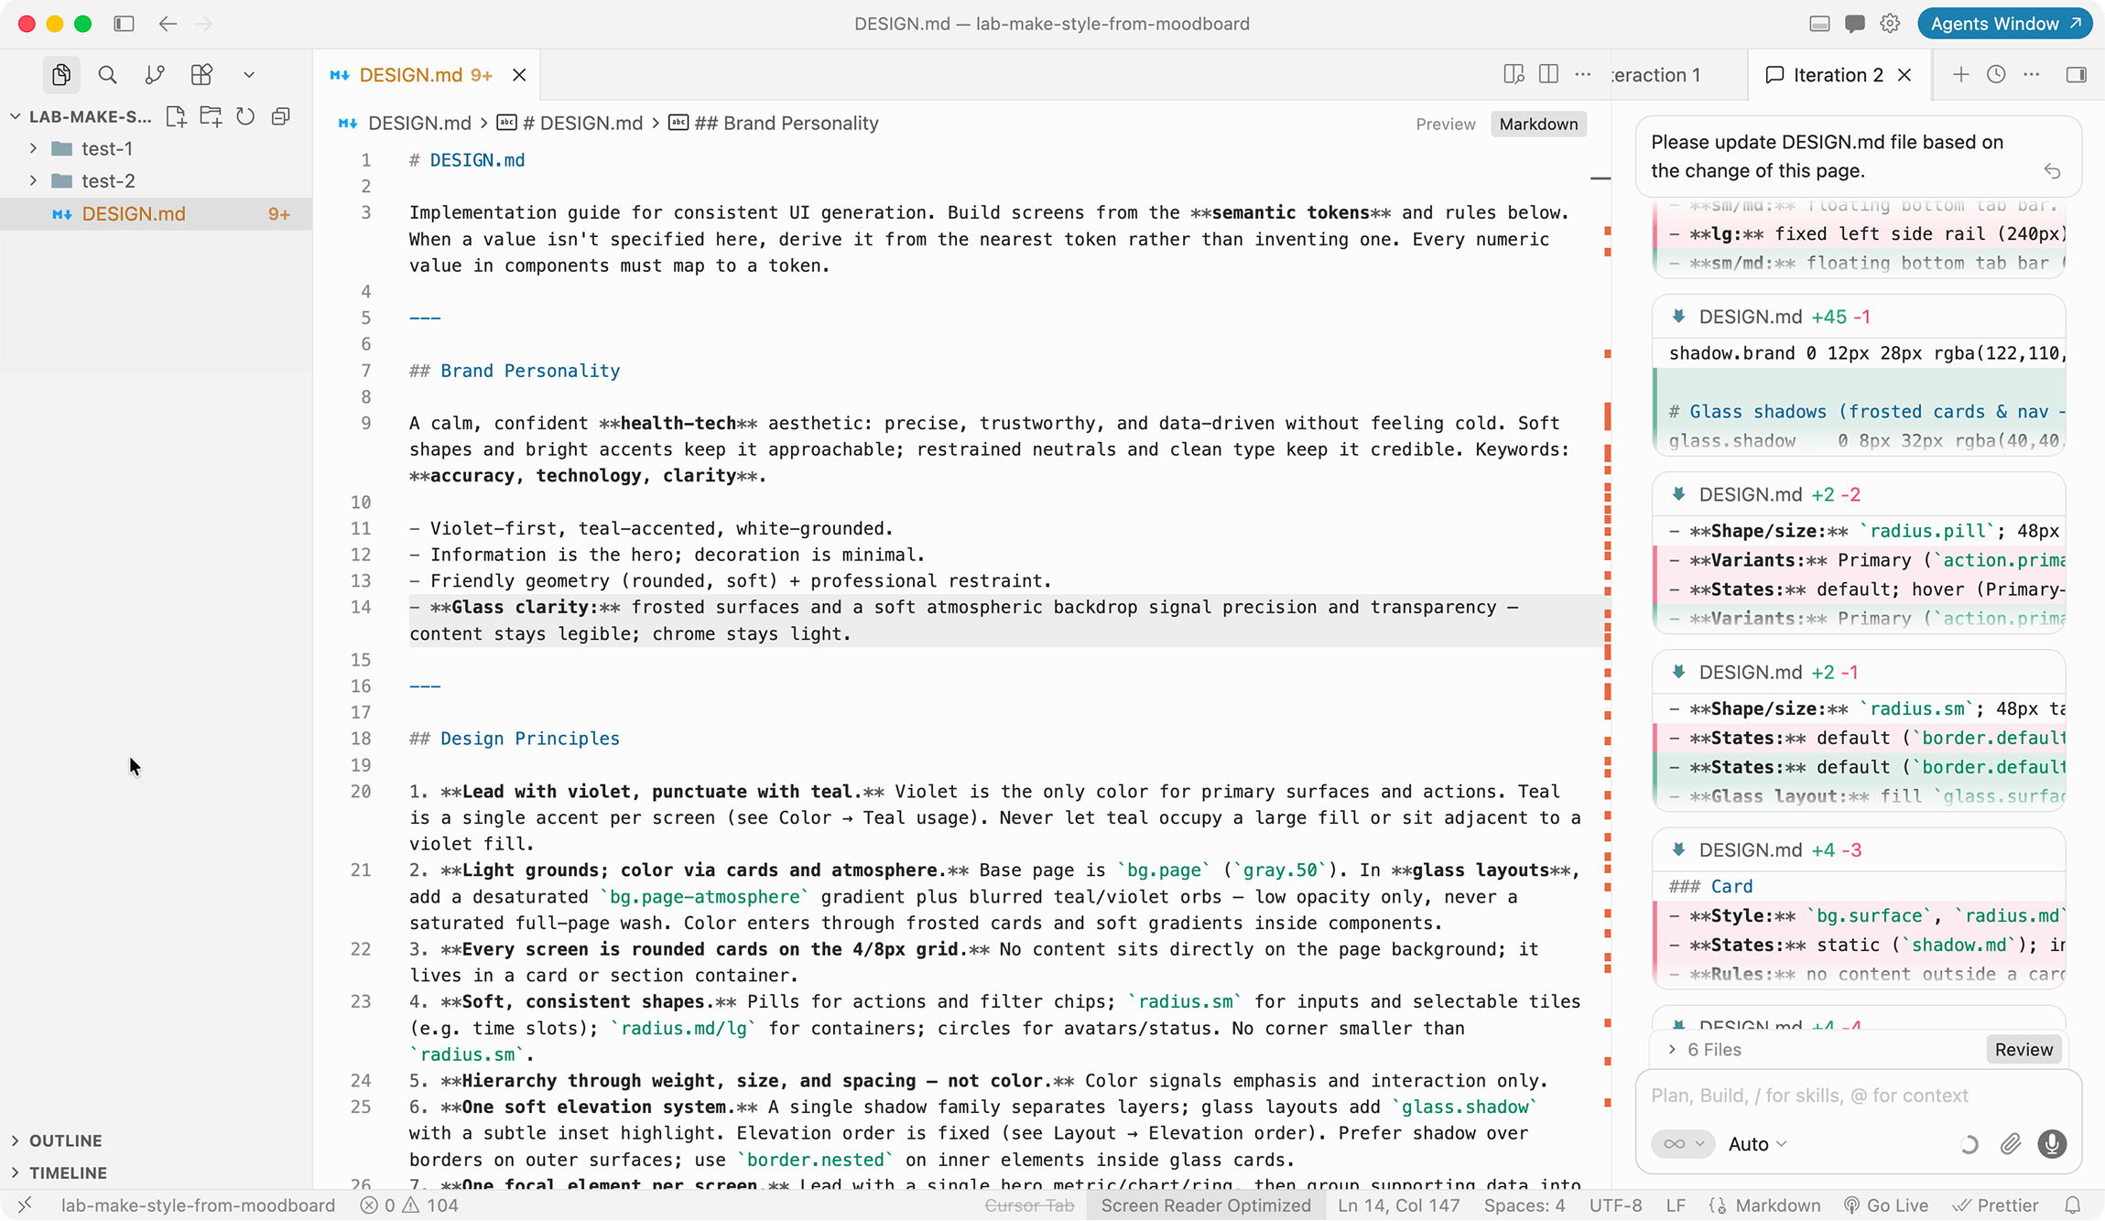Image resolution: width=2105 pixels, height=1221 pixels.
Task: Open Source Control view
Action: coord(155,74)
